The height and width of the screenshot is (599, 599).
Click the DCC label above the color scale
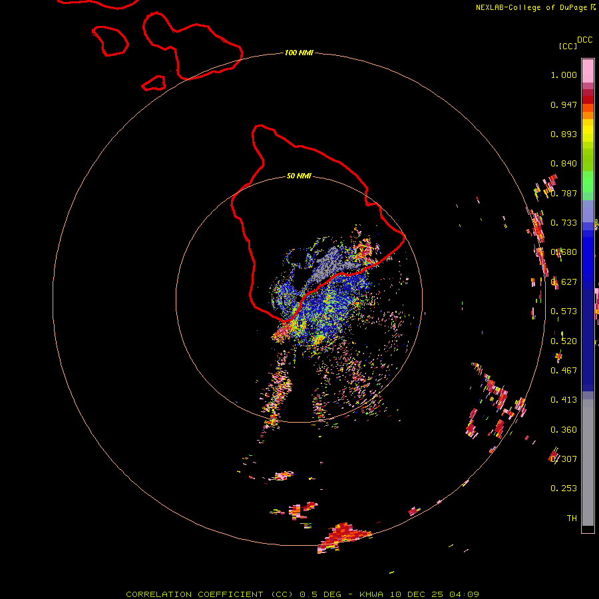584,40
